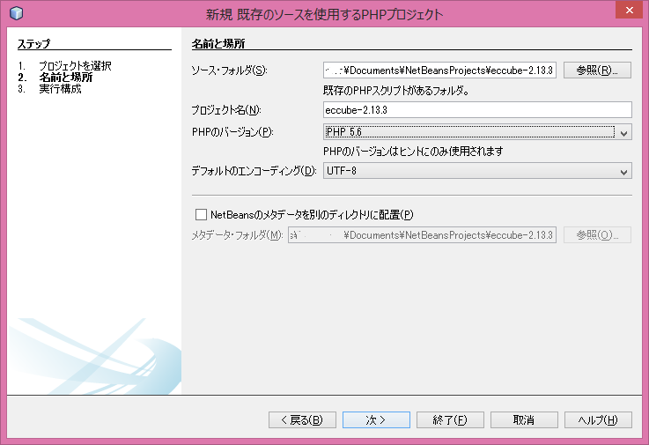Select step 3 実行構成 in steps list
The width and height of the screenshot is (649, 445).
[x=60, y=89]
